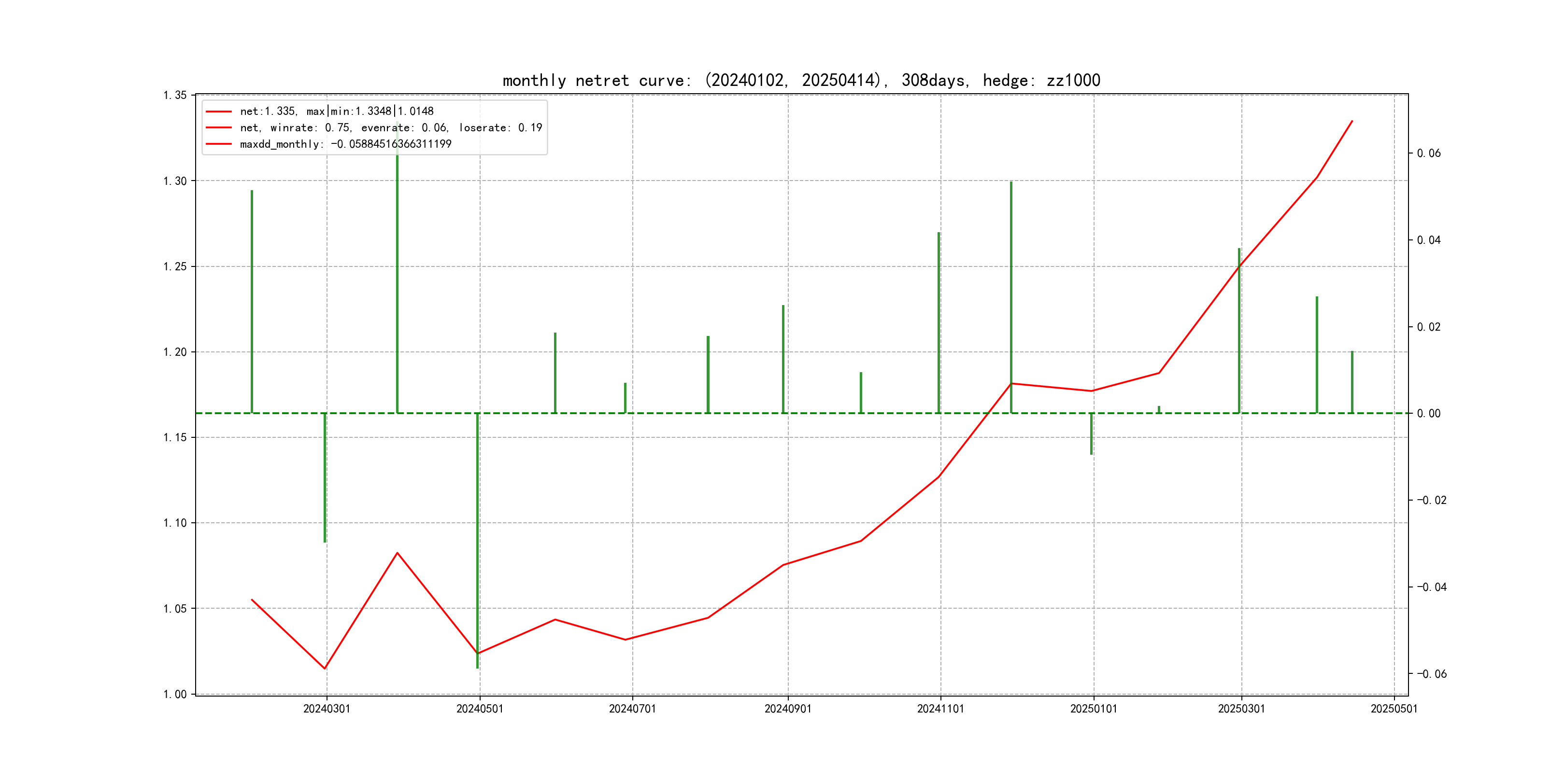This screenshot has width=1565, height=782.
Task: Click the 20241101 x-axis label
Action: [940, 709]
